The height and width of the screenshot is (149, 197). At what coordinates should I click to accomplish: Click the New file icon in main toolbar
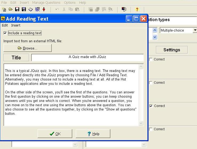4,9
